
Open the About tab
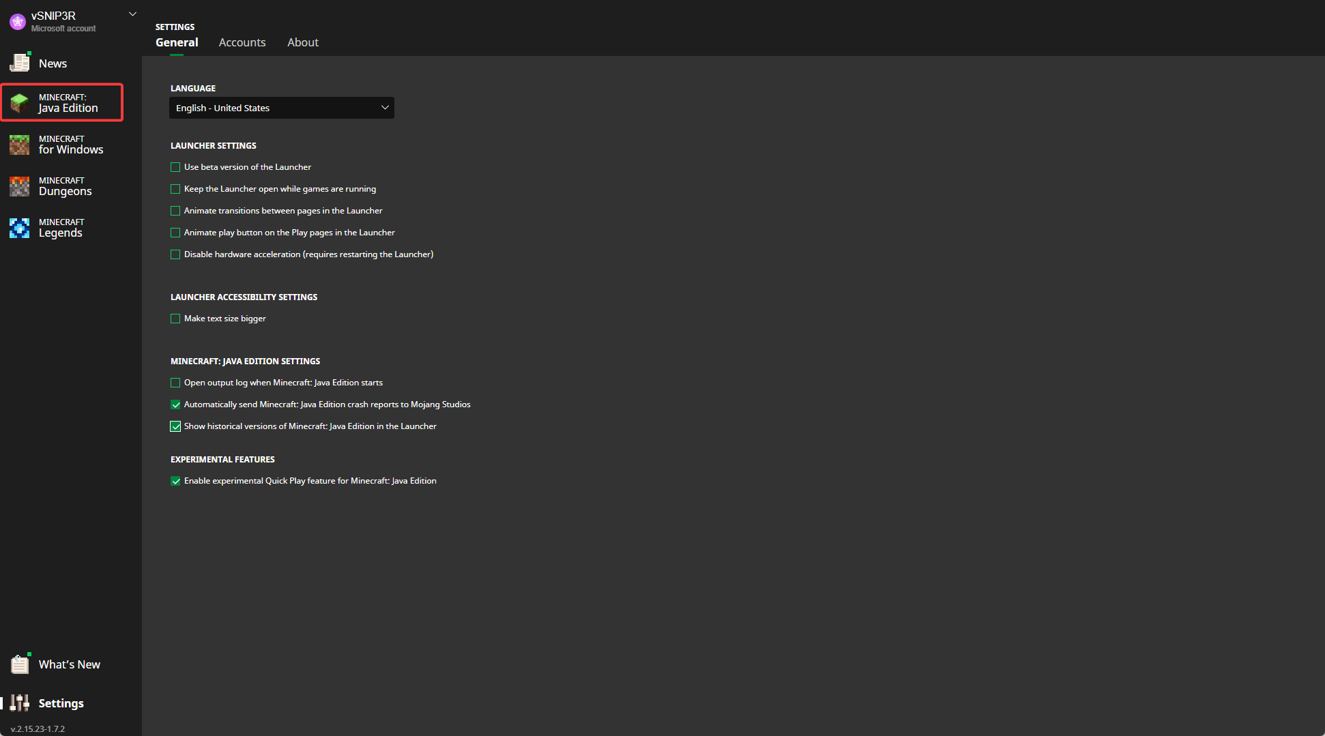point(303,42)
